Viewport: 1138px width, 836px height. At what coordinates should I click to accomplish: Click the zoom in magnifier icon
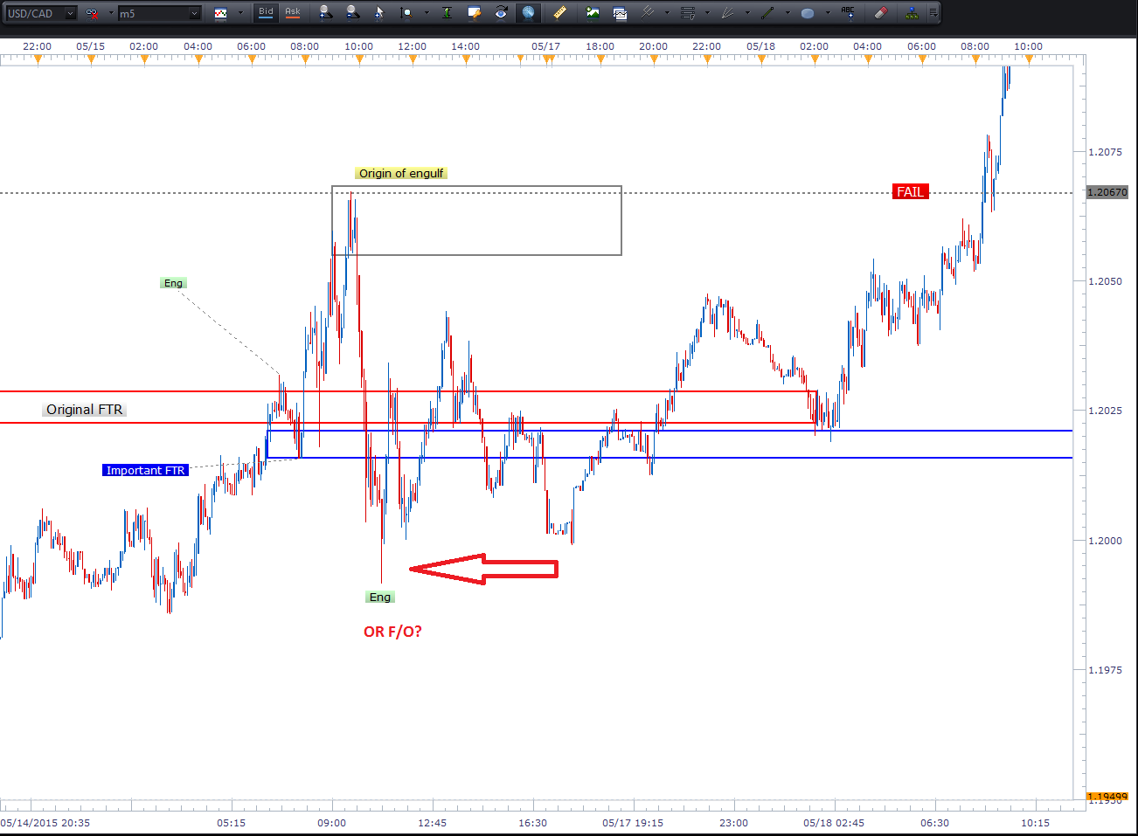click(x=325, y=13)
